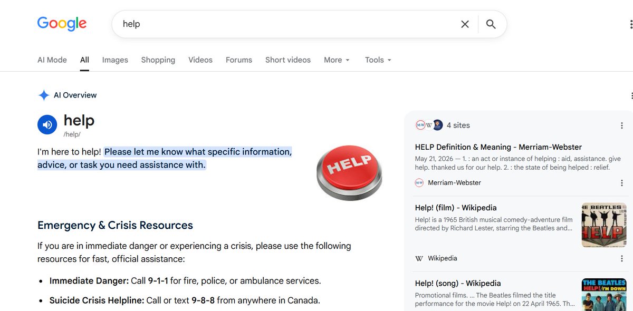Click the Promotional films snippet text
Image resolution: width=633 pixels, height=311 pixels.
click(495, 299)
